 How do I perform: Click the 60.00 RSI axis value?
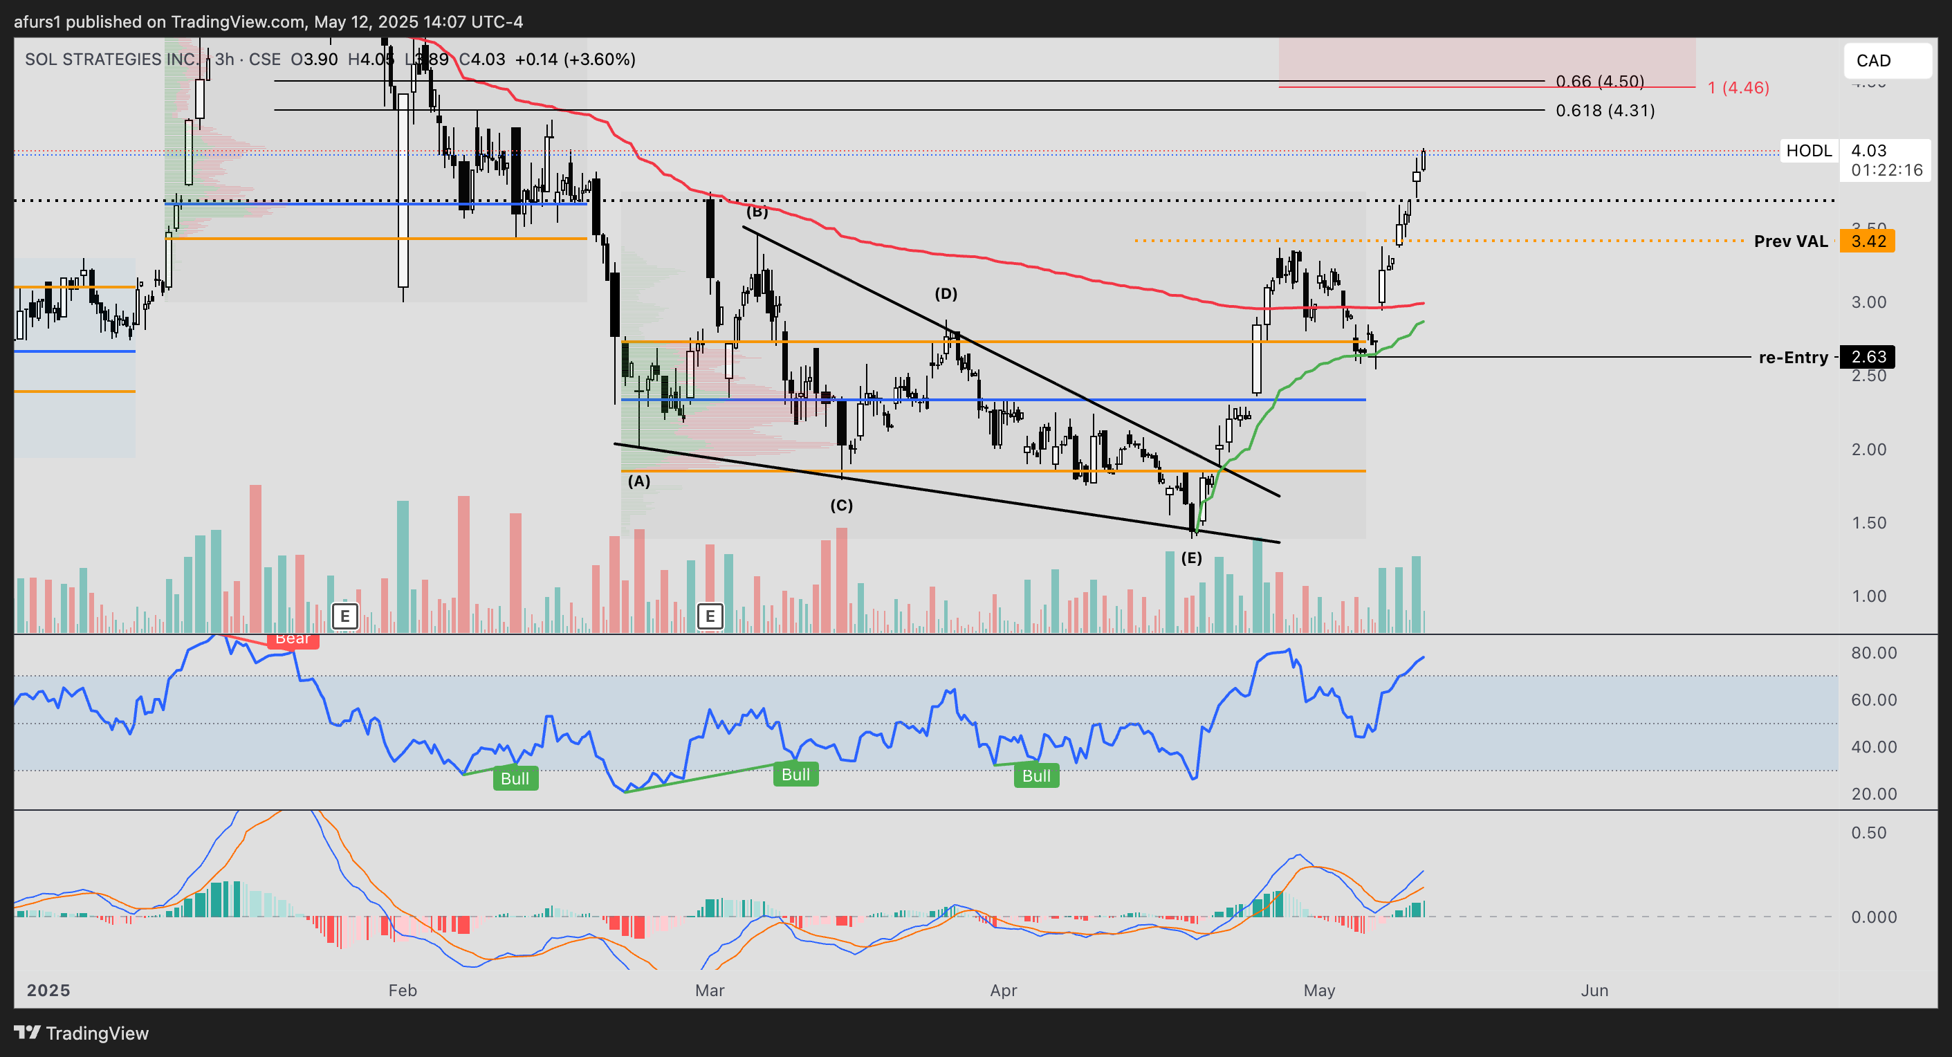(x=1874, y=700)
